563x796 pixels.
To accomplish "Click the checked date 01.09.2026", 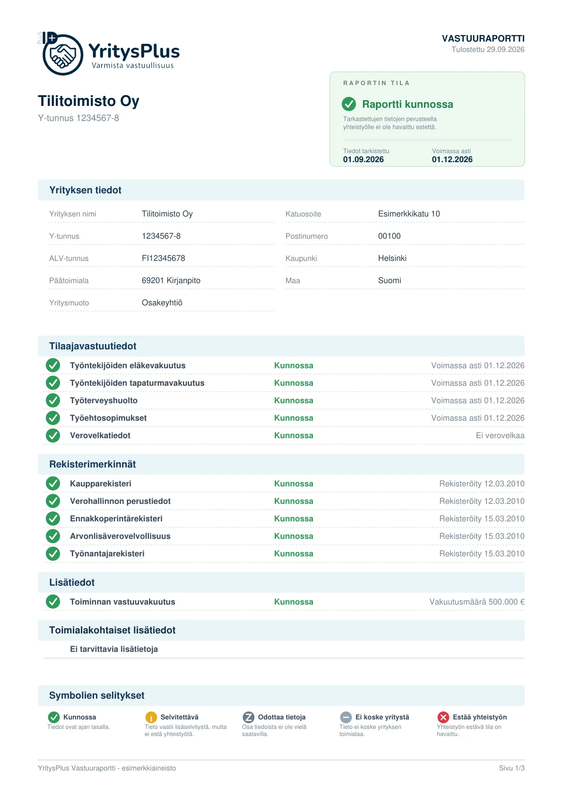I will tap(364, 159).
